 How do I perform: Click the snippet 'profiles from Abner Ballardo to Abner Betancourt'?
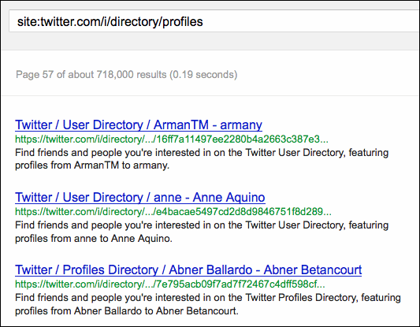tap(127, 311)
